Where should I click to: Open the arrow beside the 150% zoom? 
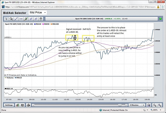161,110
